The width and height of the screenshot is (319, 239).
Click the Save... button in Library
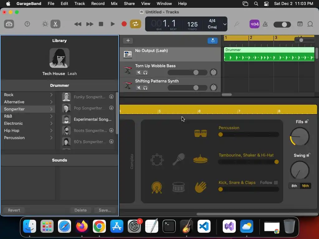[105, 210]
